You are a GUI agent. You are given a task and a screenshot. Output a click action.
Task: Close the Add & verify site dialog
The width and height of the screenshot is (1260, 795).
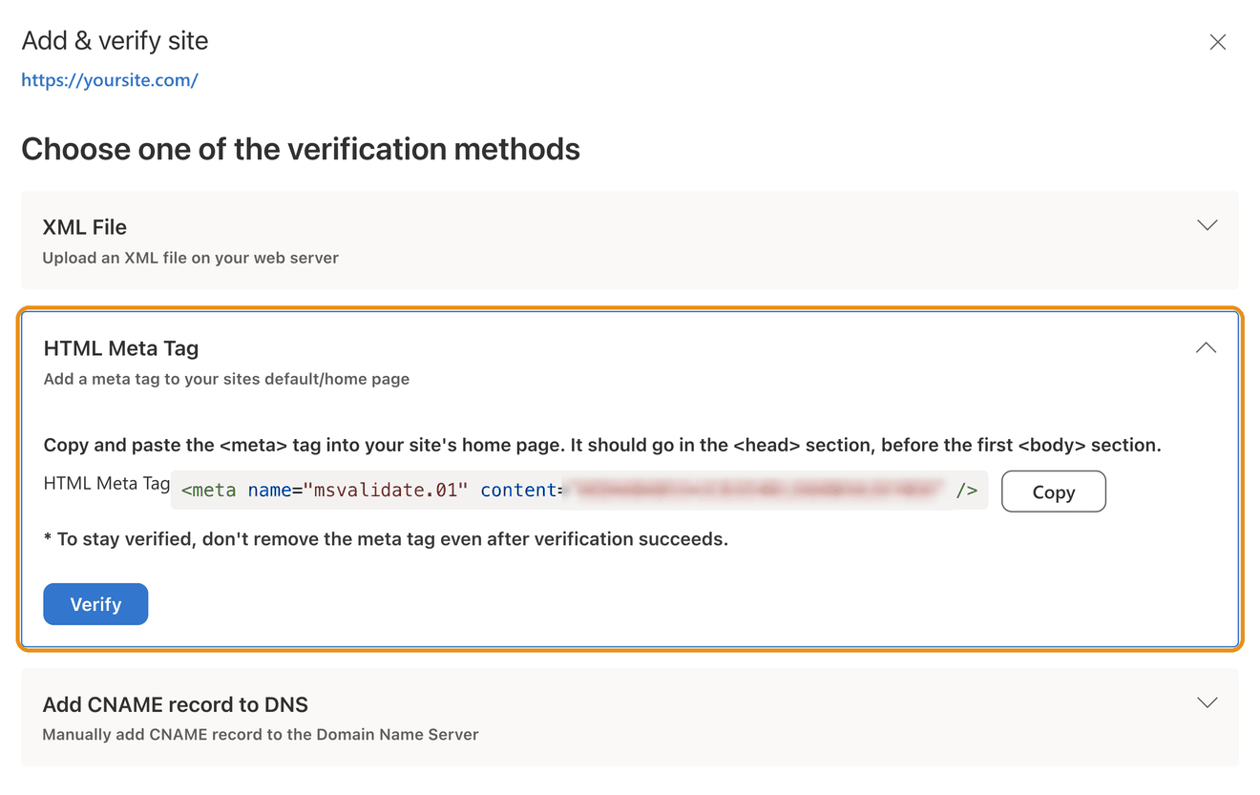pos(1217,42)
